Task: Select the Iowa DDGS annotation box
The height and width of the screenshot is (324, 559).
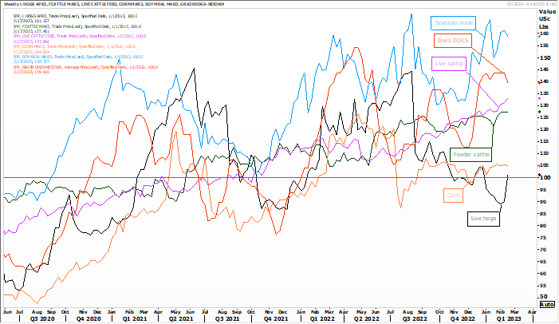Action: 451,40
